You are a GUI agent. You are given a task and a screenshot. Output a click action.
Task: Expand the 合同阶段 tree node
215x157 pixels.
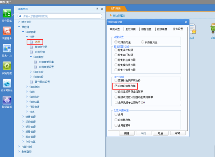coord(31,76)
